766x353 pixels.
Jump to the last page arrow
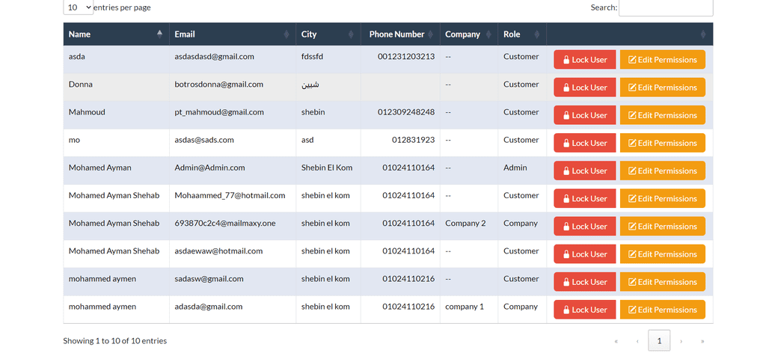click(x=702, y=341)
